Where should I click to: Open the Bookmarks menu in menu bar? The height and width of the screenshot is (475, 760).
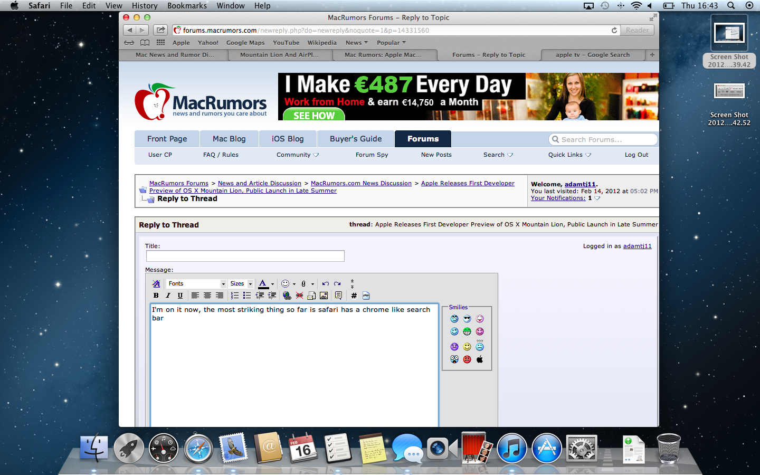coord(187,6)
